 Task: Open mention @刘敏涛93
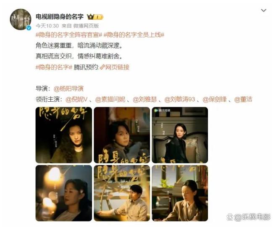(x=179, y=99)
